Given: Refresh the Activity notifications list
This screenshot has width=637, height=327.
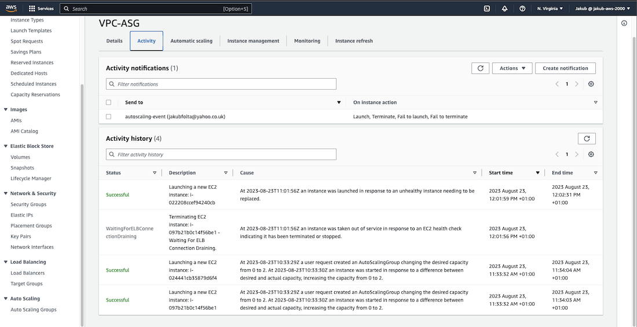Looking at the screenshot, I should [480, 68].
